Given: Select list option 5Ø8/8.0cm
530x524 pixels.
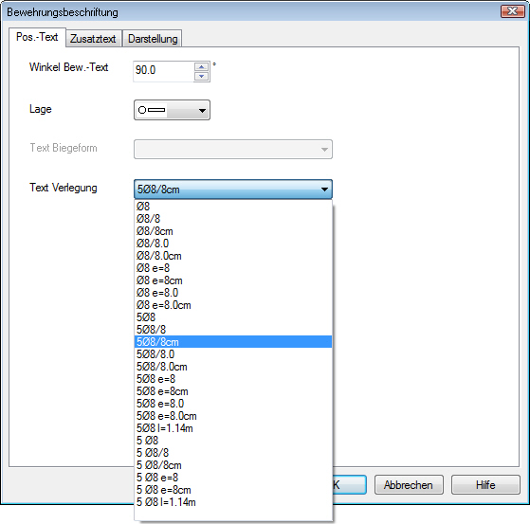Looking at the screenshot, I should coord(233,367).
